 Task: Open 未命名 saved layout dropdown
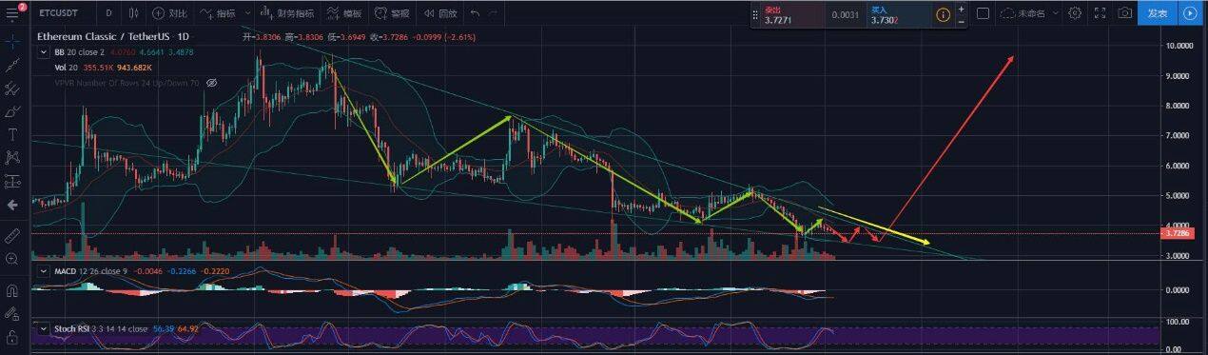[x=1031, y=13]
